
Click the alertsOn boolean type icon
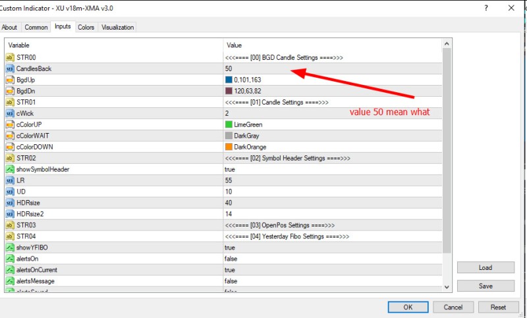click(x=10, y=259)
